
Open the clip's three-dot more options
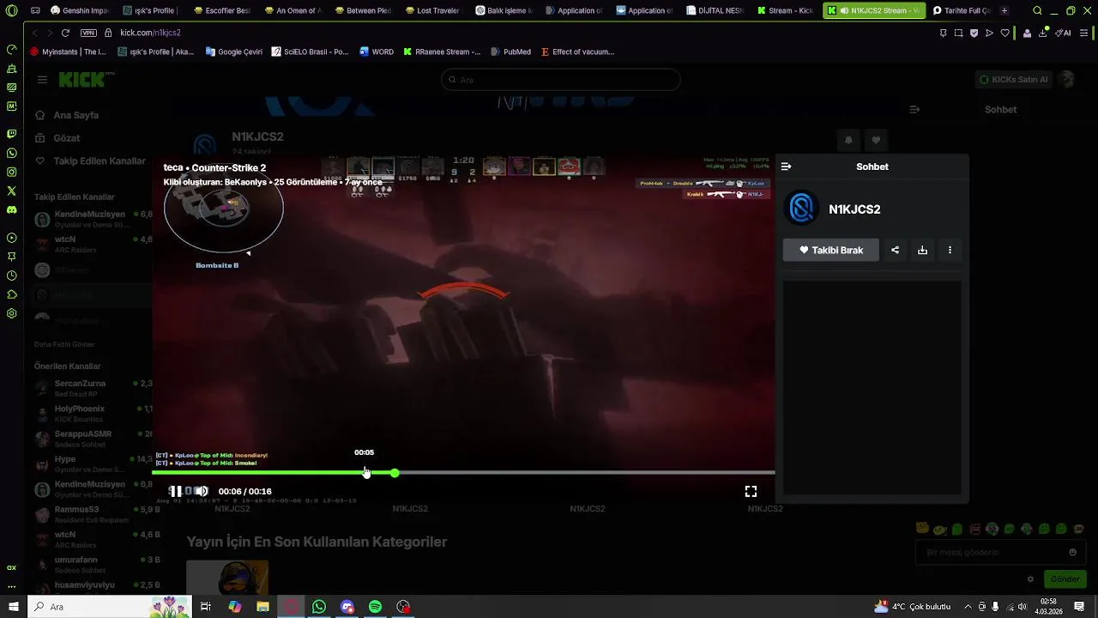tap(950, 250)
